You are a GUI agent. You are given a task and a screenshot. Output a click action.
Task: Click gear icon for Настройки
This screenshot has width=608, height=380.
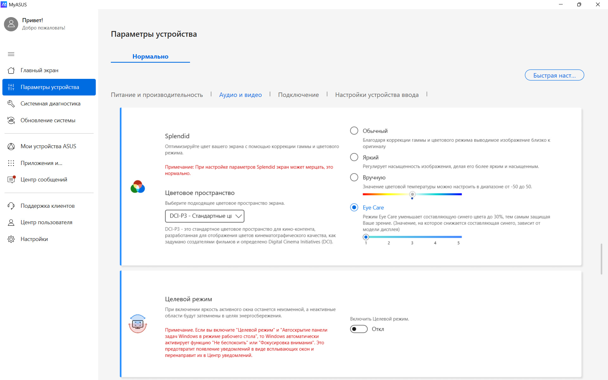click(11, 239)
